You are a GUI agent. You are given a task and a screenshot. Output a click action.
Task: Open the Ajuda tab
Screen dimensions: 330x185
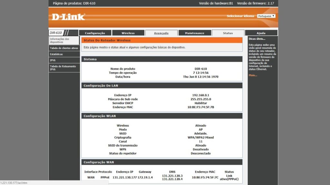pos(261,33)
